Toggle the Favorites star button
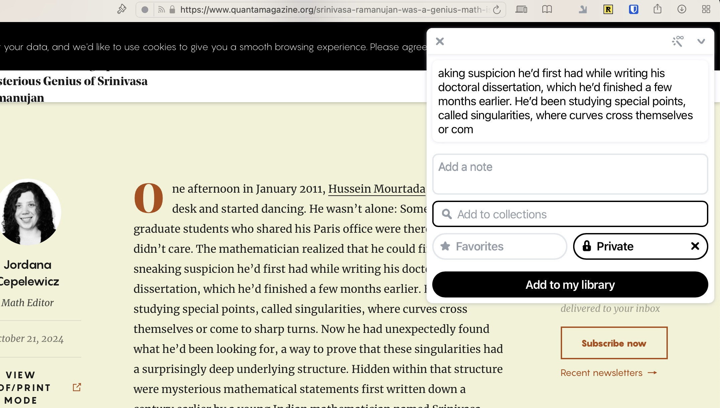Screen dimensions: 720x408 500,246
